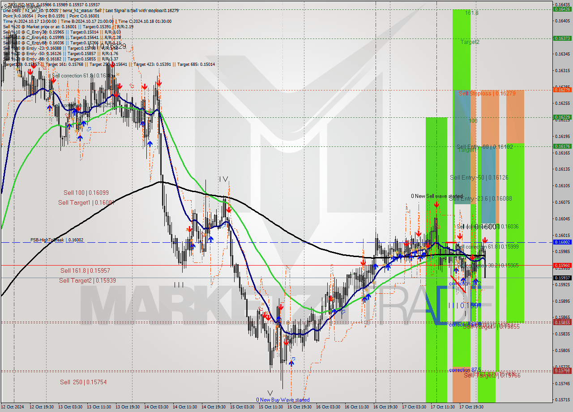Image resolution: width=573 pixels, height=412 pixels.
Task: Click the 'Sell Entry -88 | 0.16182' label
Action: pos(484,146)
